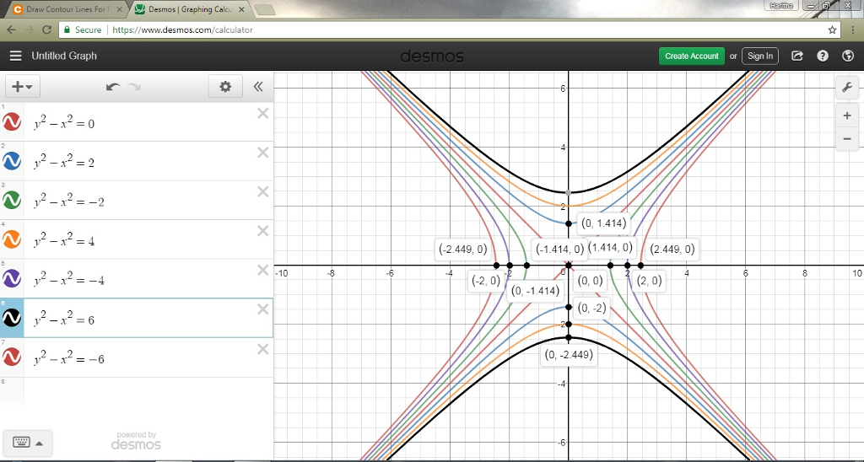Click the Sign In button

coord(759,56)
